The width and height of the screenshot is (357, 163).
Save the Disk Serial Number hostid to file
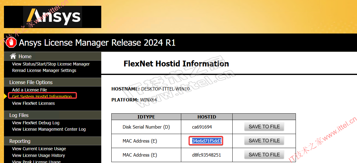264,126
